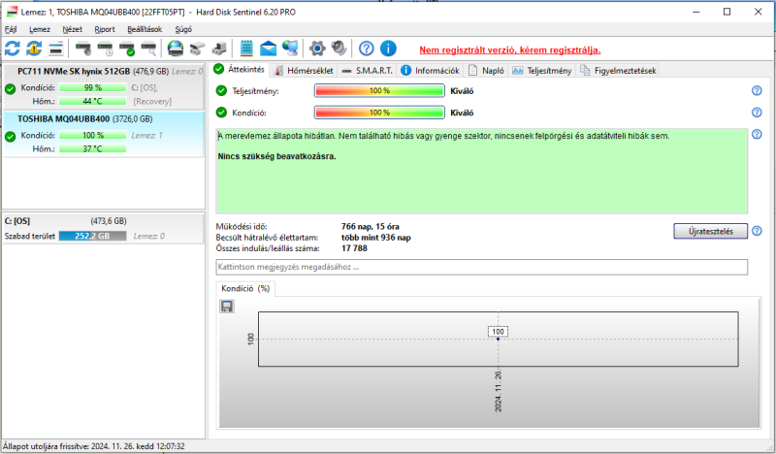Switch to the Teljesítmény tab

coord(542,70)
